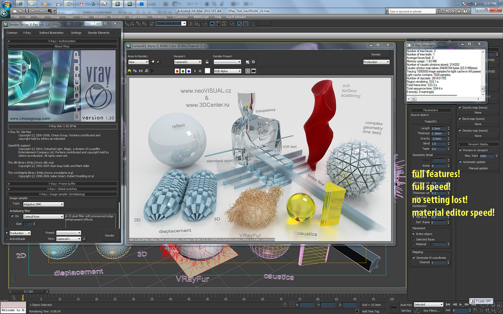Switch to the Render Elements tab
The width and height of the screenshot is (503, 314).
tap(98, 33)
